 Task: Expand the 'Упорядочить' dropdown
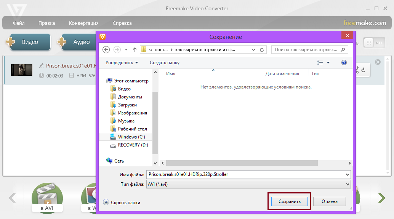[x=122, y=63]
